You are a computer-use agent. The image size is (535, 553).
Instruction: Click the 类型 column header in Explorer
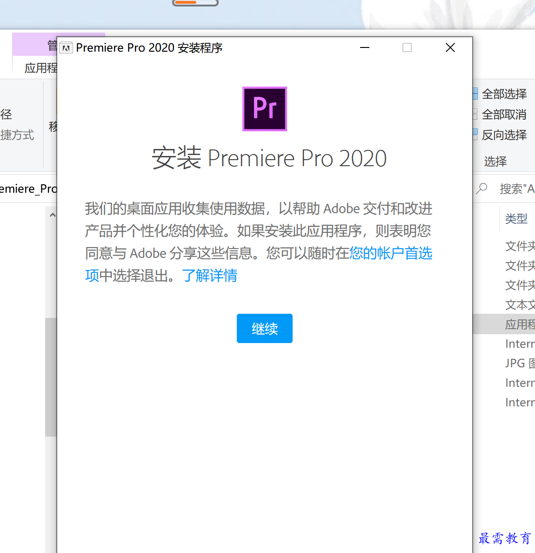(516, 219)
